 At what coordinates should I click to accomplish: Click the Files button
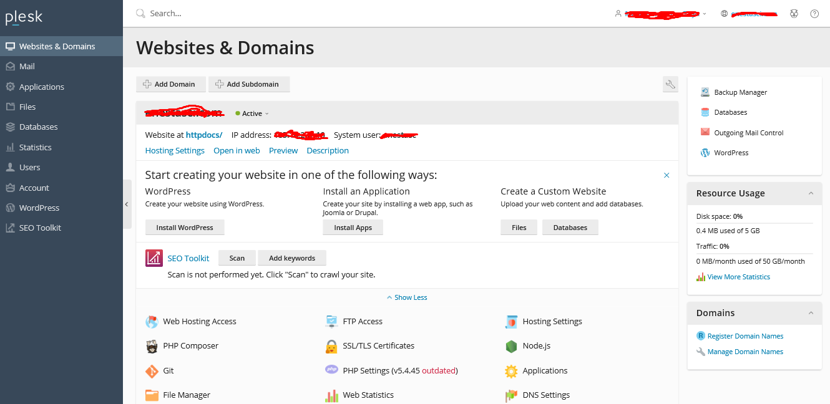[519, 228]
